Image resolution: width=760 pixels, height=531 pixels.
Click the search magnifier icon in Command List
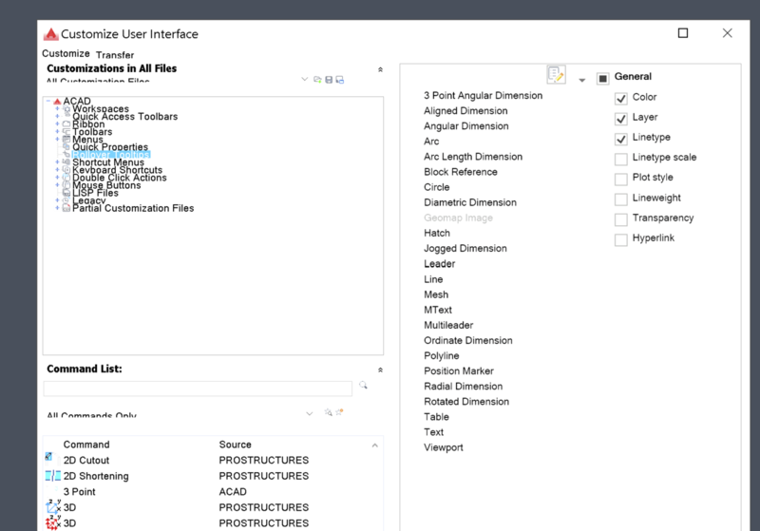pyautogui.click(x=363, y=387)
